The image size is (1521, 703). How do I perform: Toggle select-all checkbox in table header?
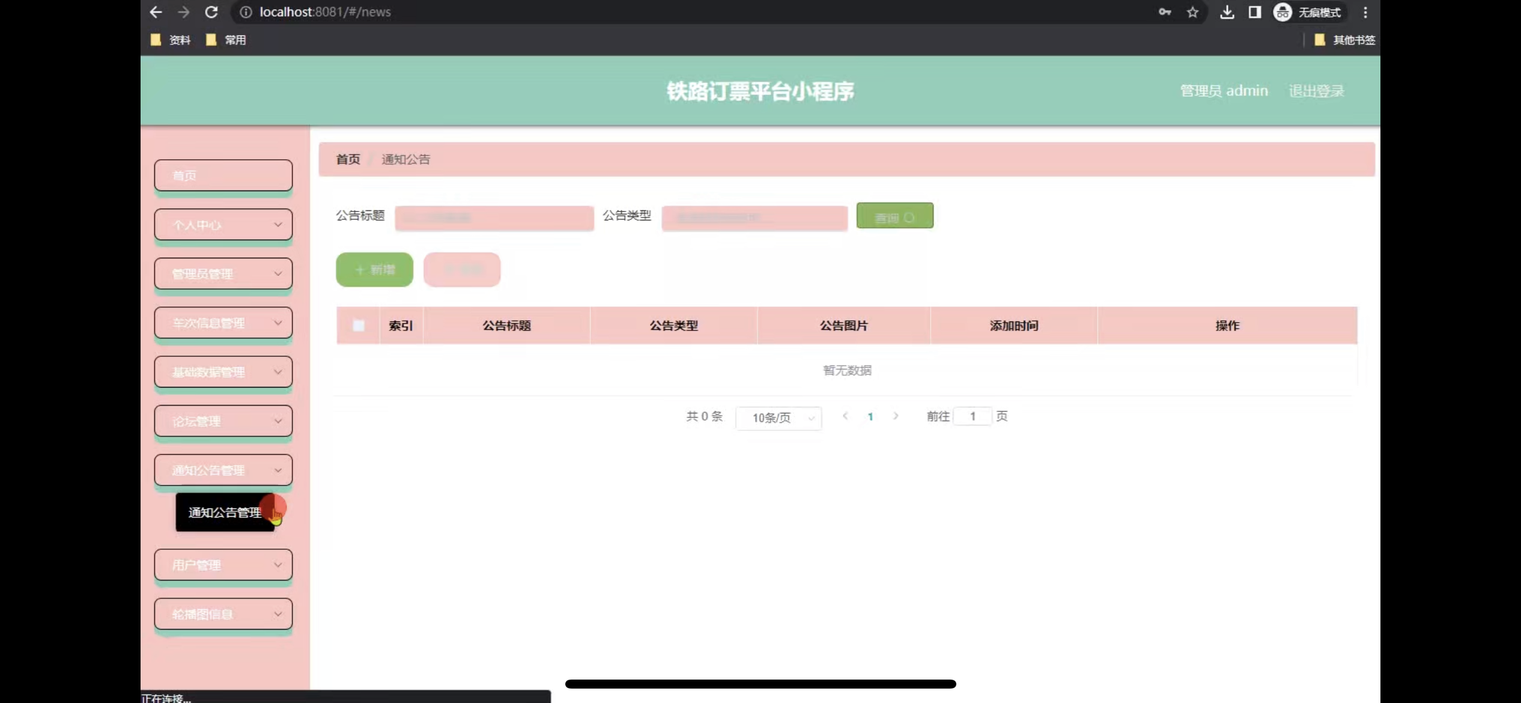[x=359, y=326]
